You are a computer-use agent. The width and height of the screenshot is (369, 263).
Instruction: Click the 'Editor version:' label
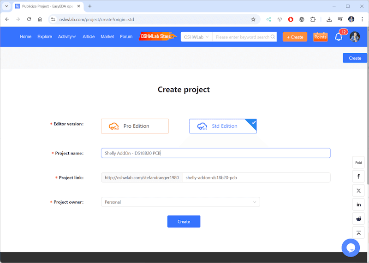pyautogui.click(x=68, y=124)
